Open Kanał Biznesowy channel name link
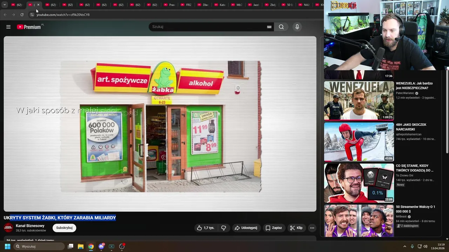449x252 pixels. [x=30, y=226]
